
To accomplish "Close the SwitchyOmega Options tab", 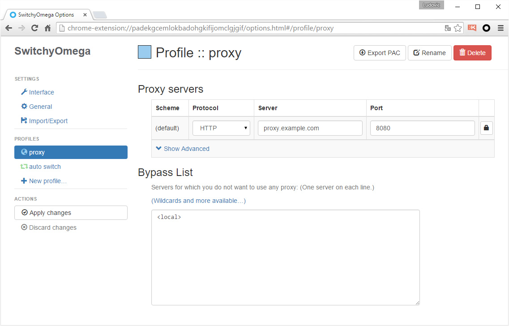I will 85,15.
